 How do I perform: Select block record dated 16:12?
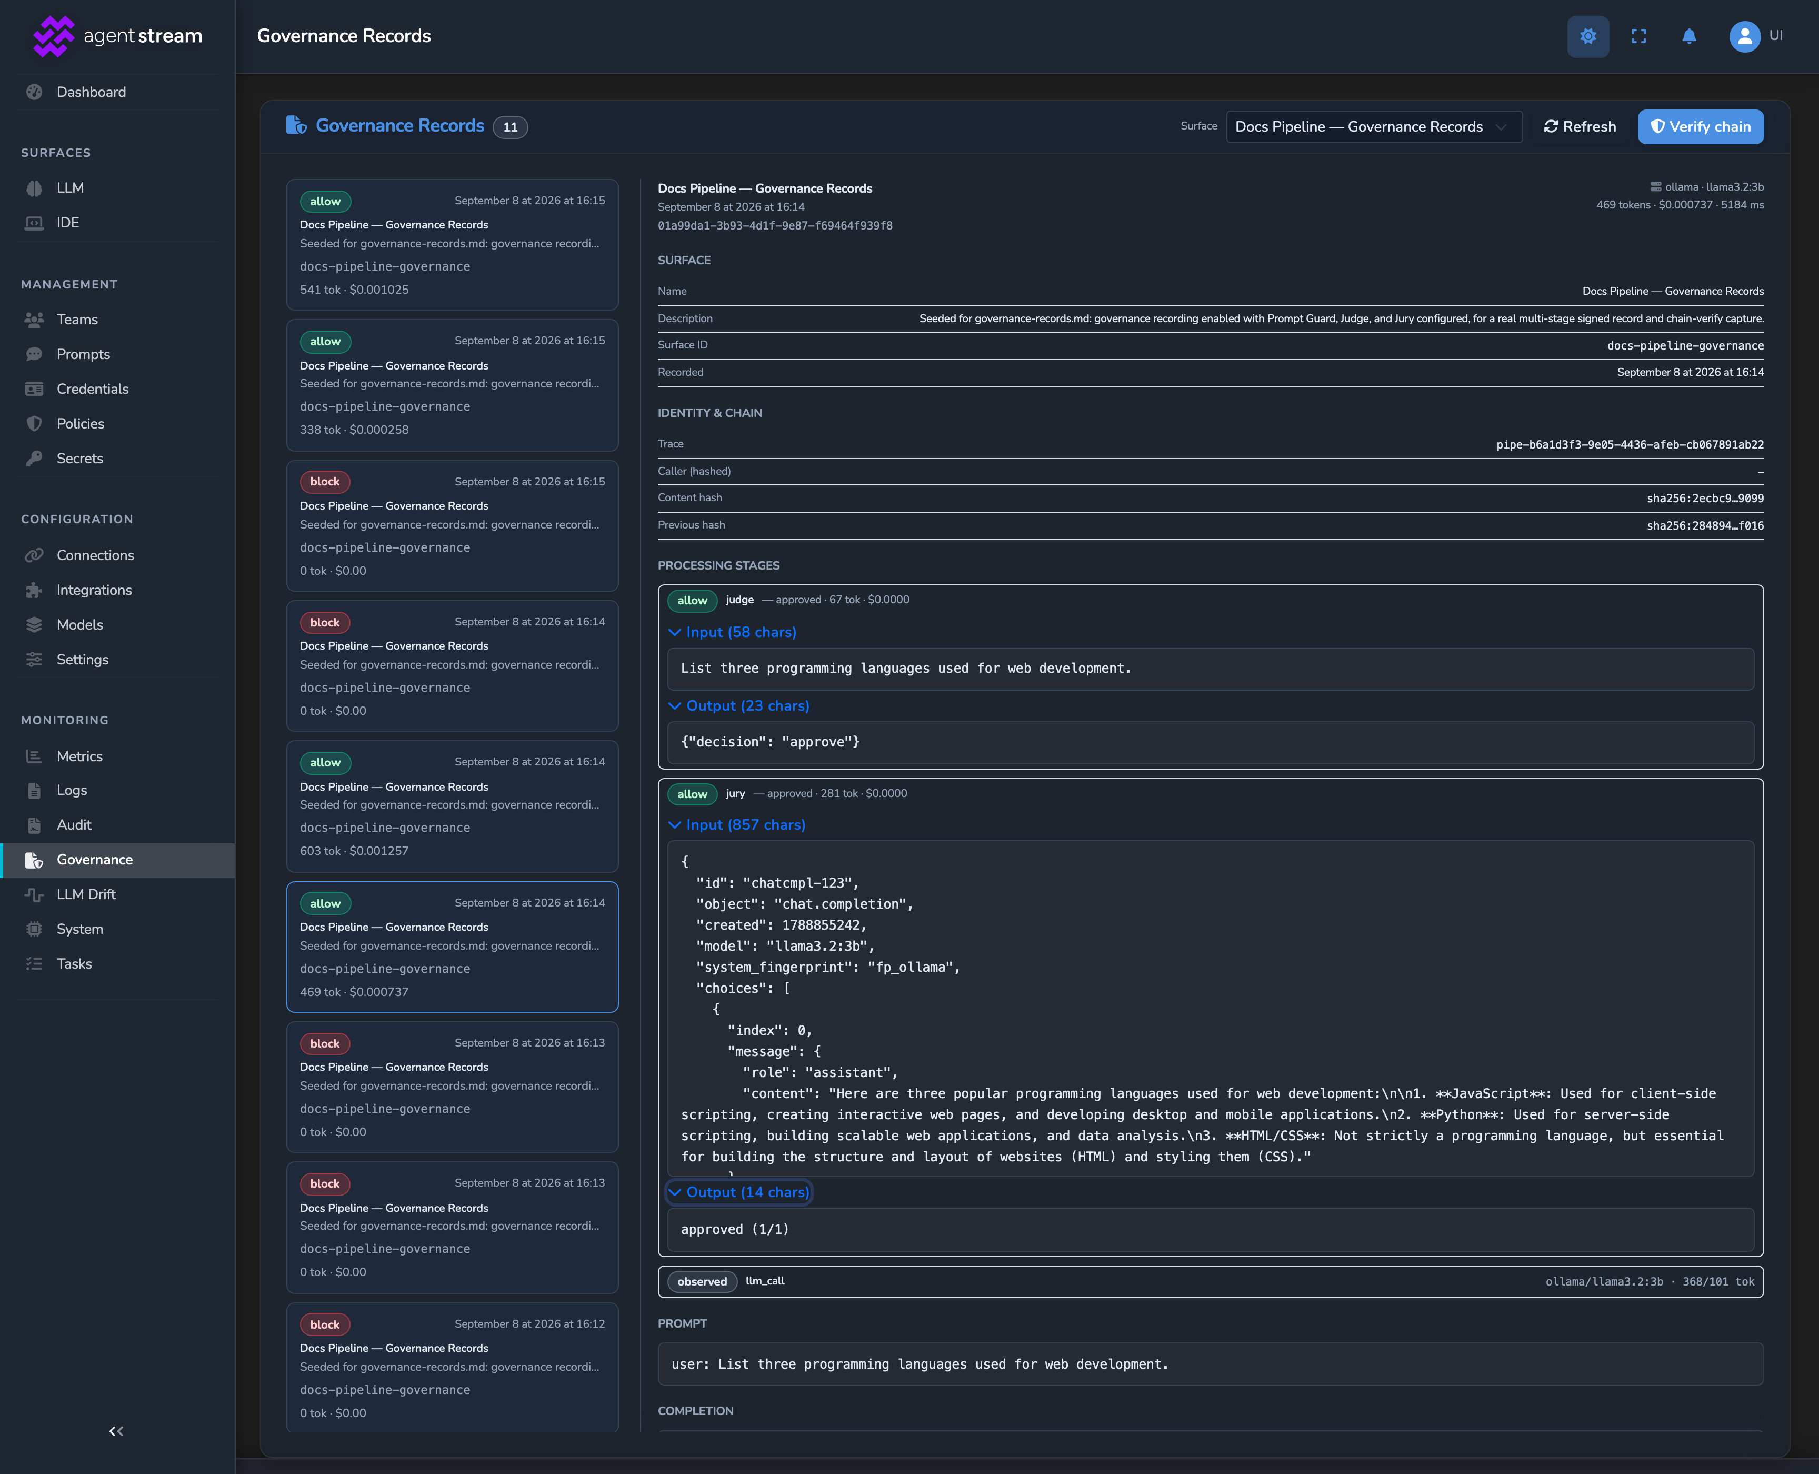pos(453,1368)
